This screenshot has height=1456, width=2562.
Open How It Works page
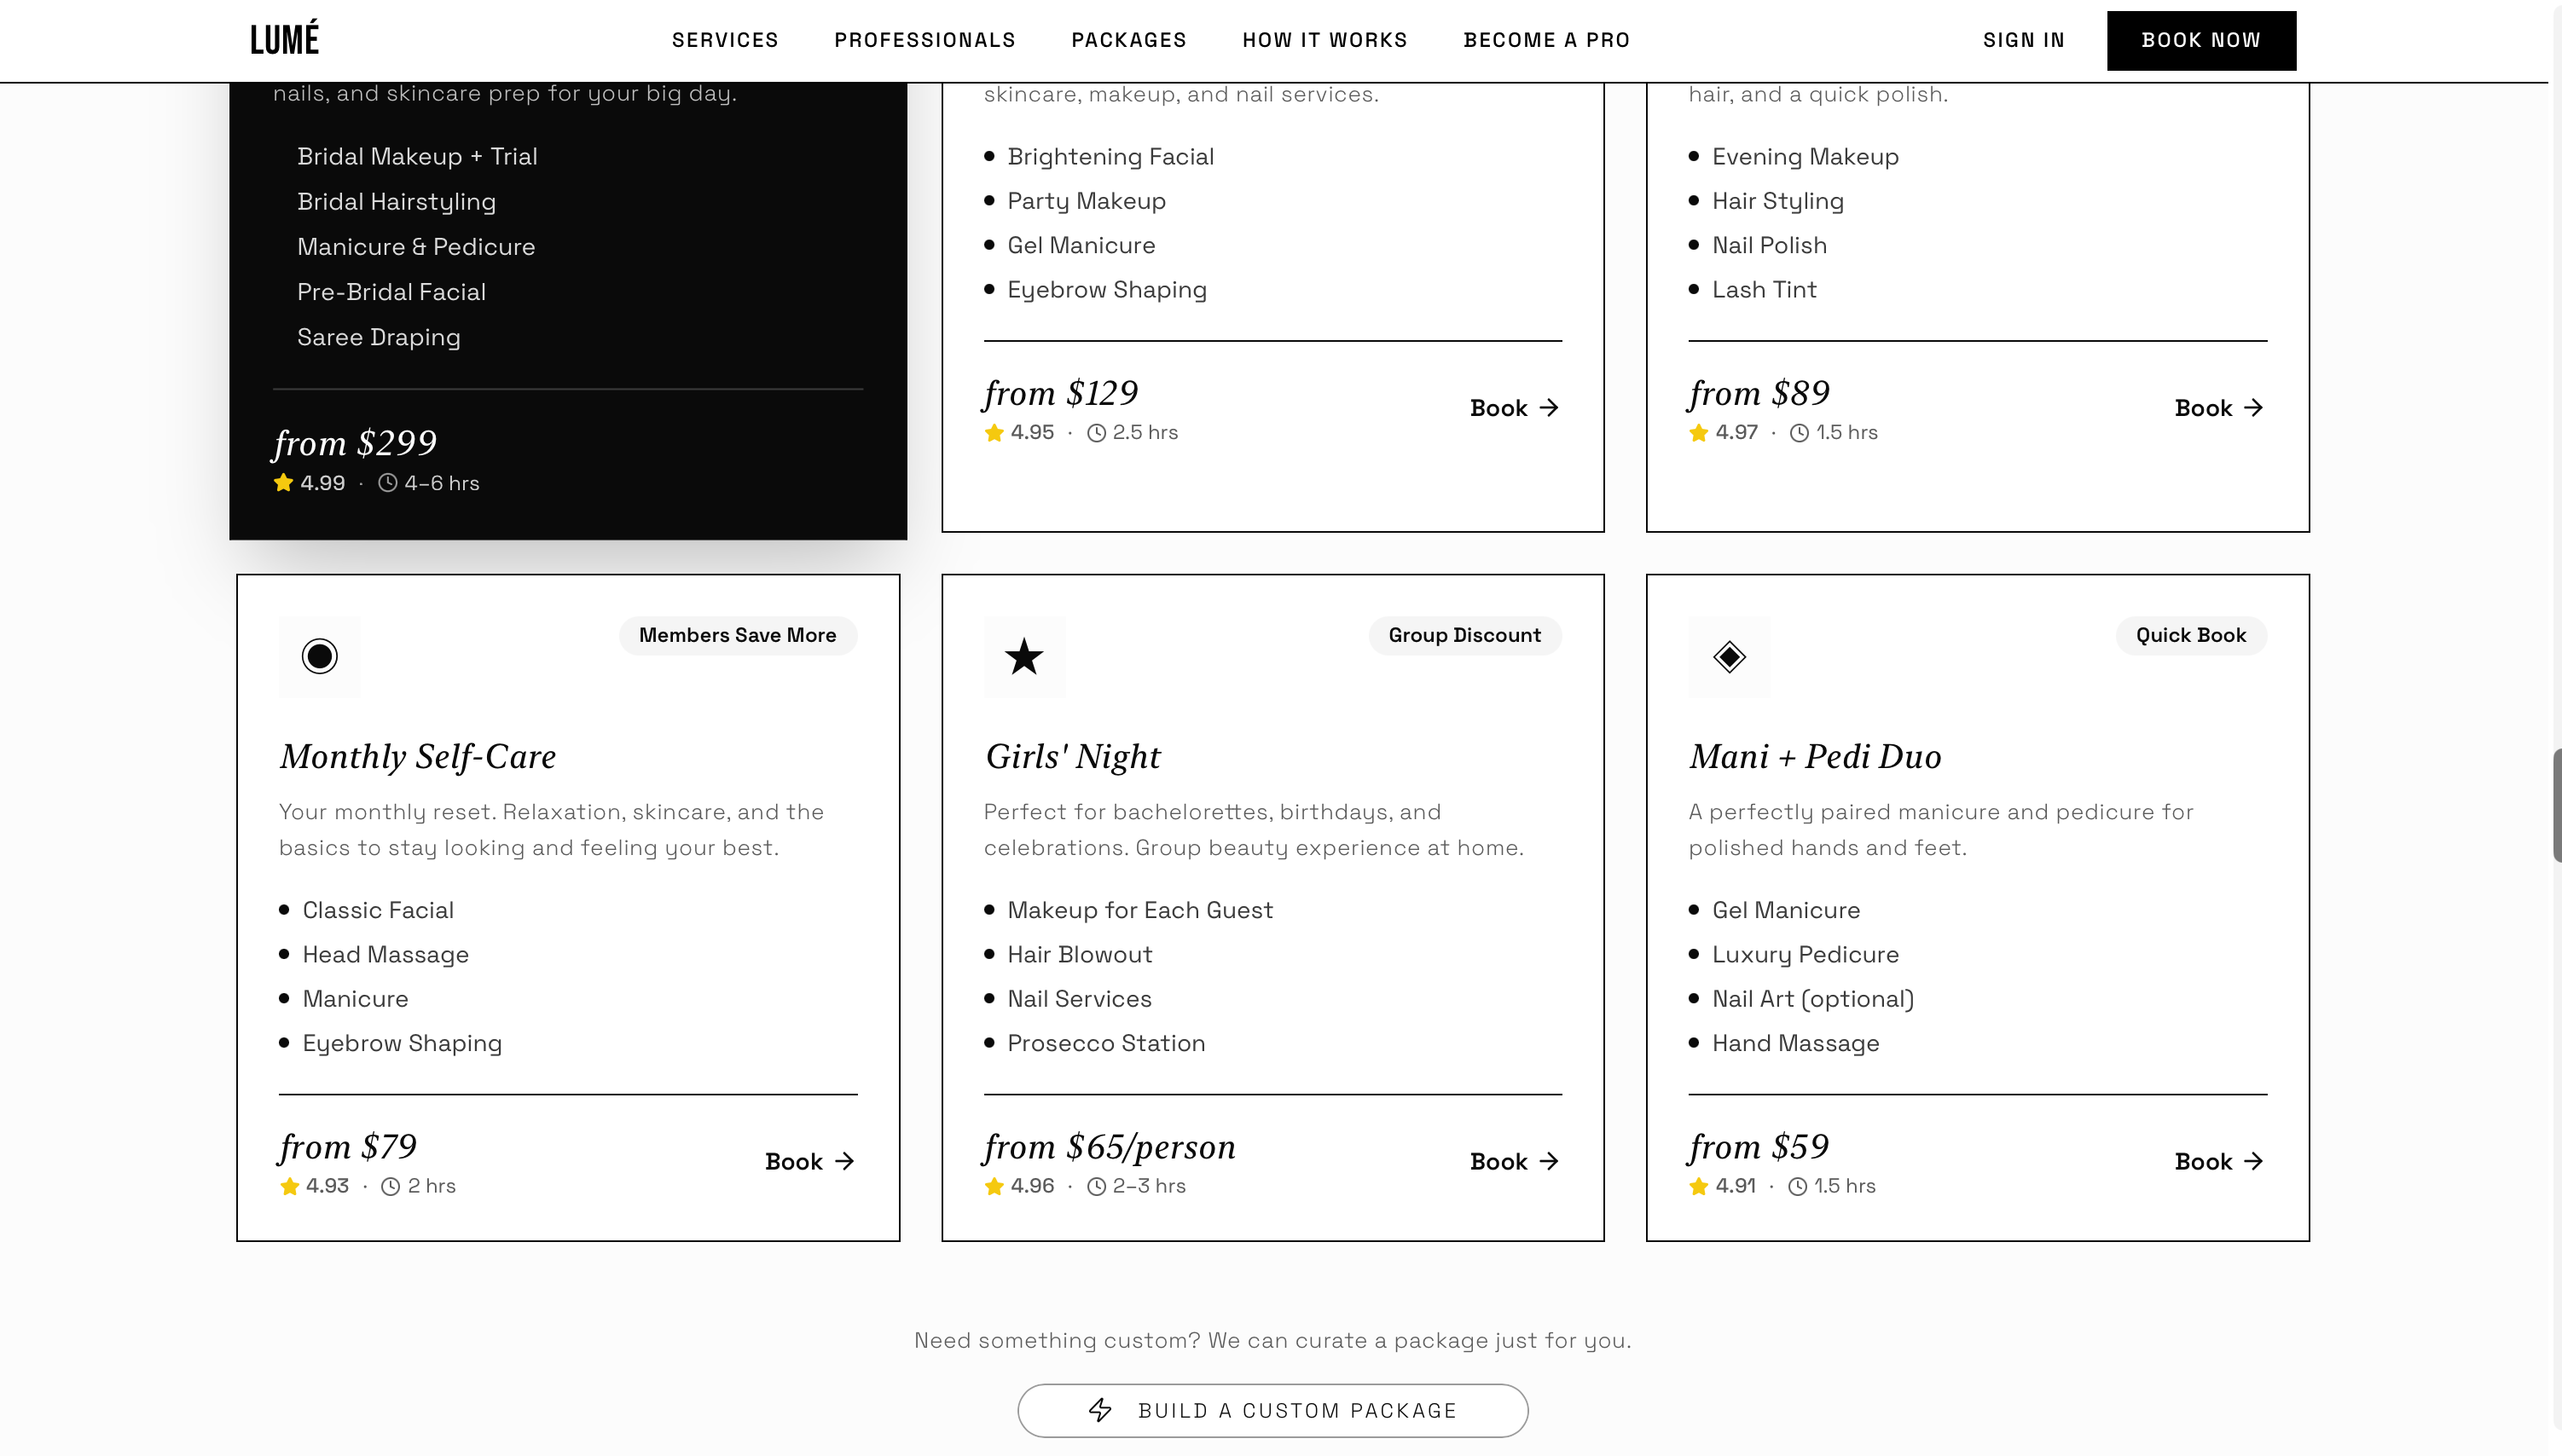click(1324, 40)
